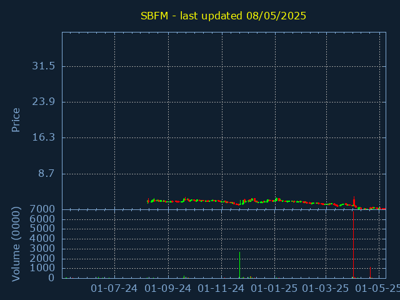Click the Price axis title
This screenshot has height=300, width=400.
pyautogui.click(x=16, y=120)
